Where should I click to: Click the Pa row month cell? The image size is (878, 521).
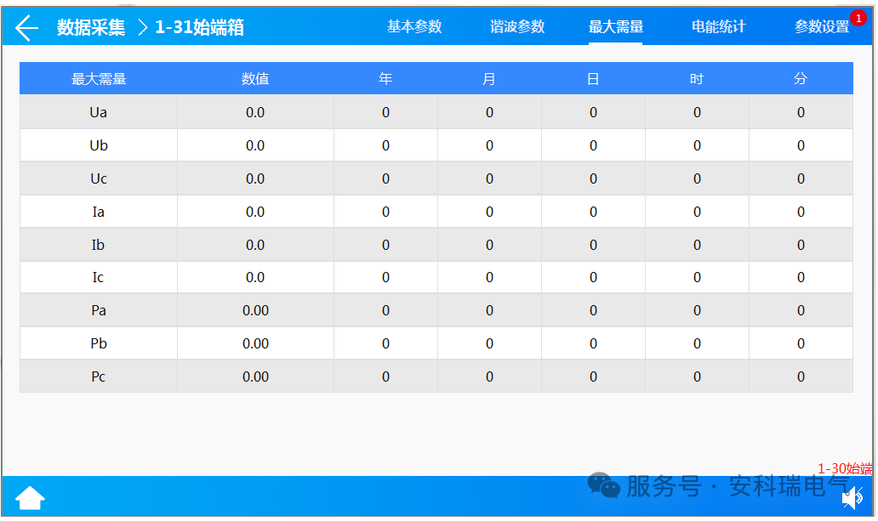click(x=489, y=310)
